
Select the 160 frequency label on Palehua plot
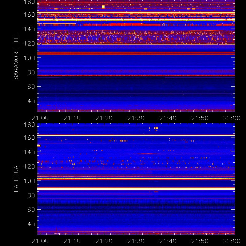point(29,137)
